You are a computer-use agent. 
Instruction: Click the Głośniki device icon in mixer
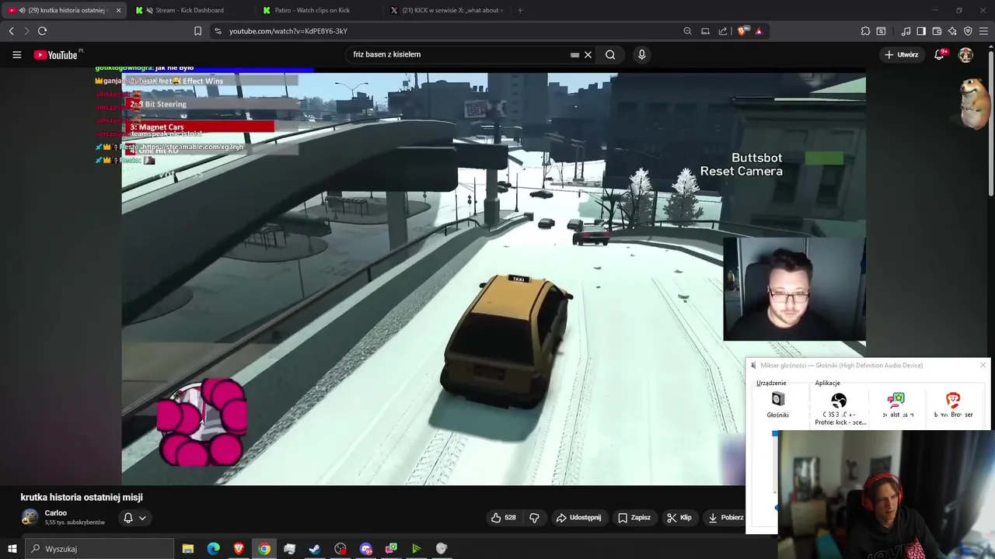click(777, 399)
